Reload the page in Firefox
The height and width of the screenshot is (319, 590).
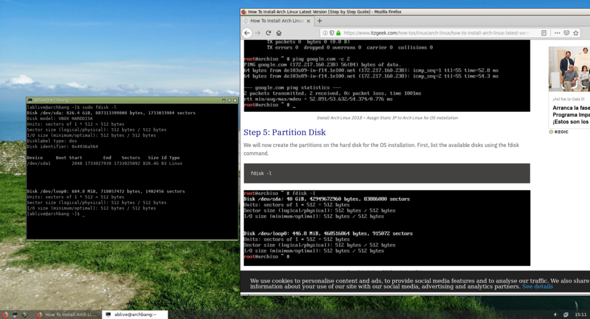coord(268,33)
